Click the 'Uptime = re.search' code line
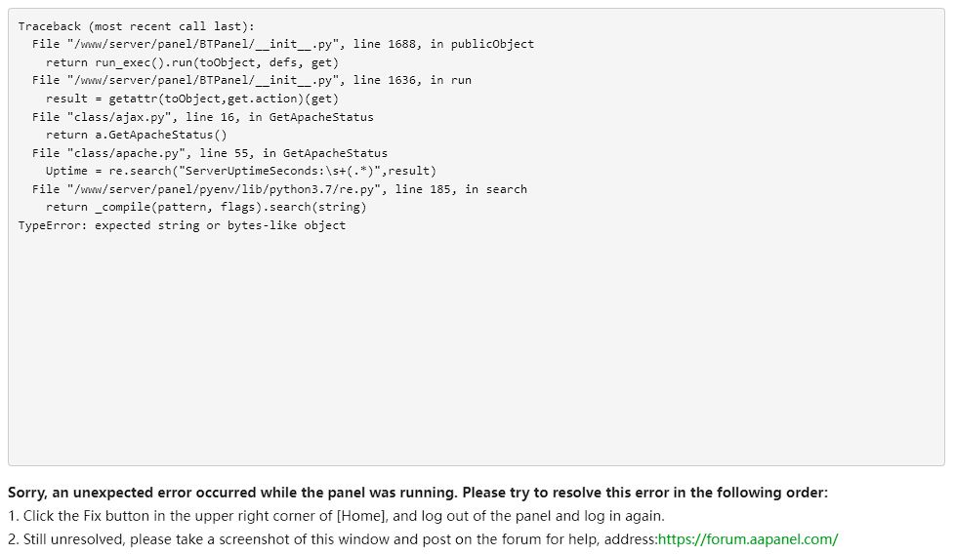 click(240, 171)
